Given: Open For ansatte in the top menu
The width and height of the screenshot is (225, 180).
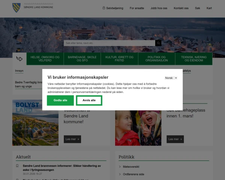Looking at the screenshot, I should tap(137, 8).
